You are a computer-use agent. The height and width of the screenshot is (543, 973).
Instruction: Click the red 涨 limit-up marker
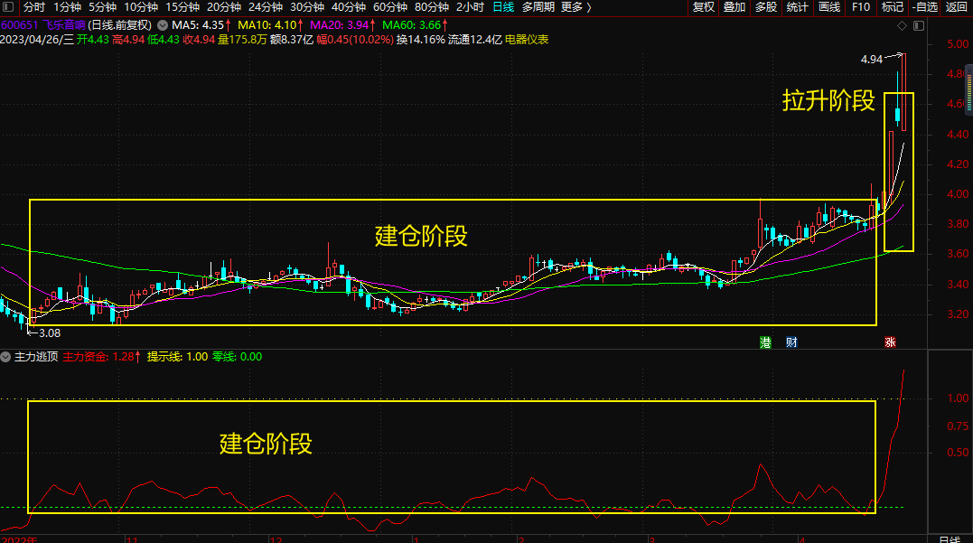tap(889, 342)
